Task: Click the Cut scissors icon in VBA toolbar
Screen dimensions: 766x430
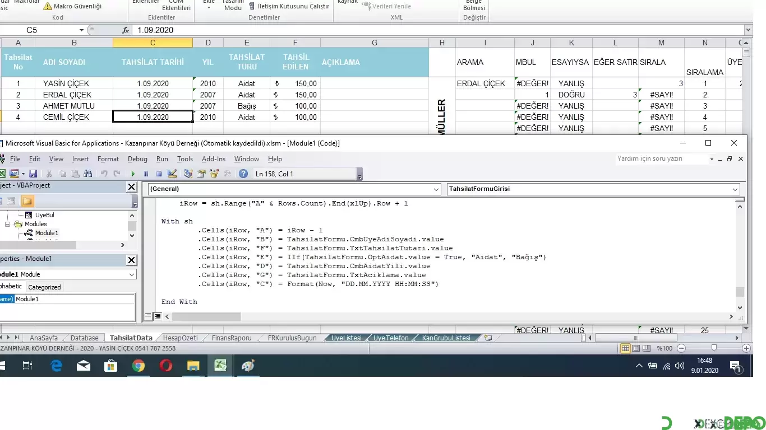Action: 49,174
